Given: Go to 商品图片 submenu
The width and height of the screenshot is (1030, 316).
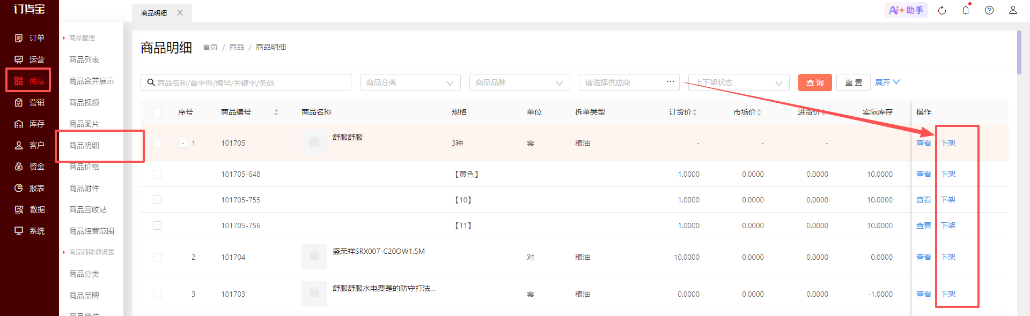Looking at the screenshot, I should [x=84, y=124].
